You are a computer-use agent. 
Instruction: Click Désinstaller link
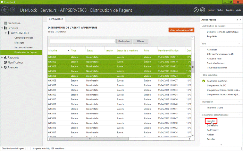pos(212,125)
